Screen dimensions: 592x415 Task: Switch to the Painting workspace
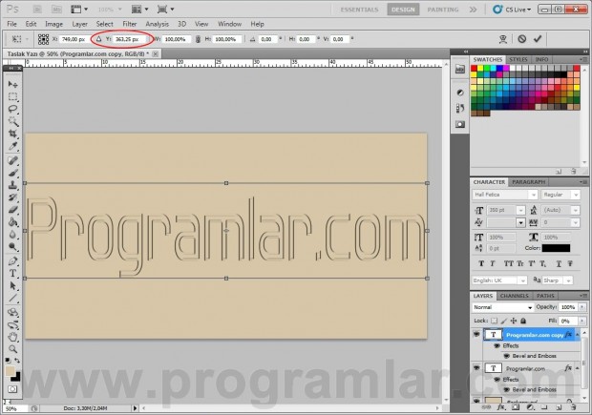(442, 10)
